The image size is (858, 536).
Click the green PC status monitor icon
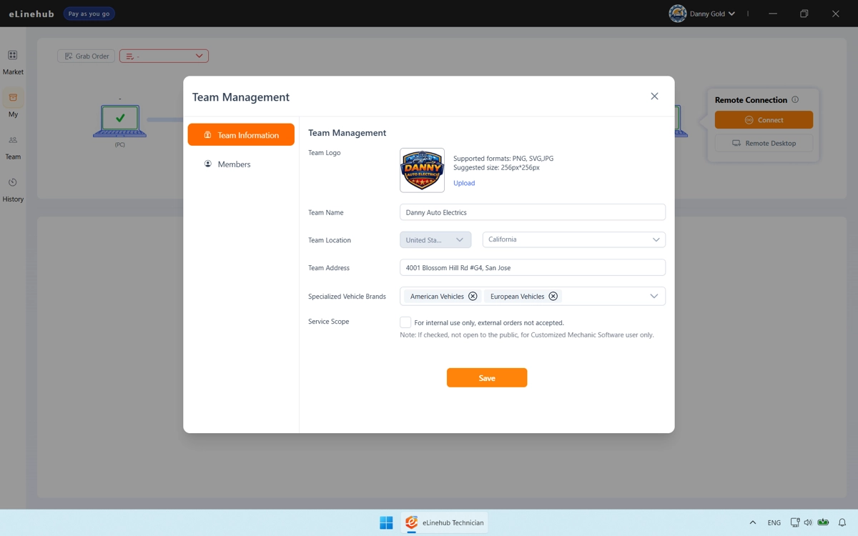pyautogui.click(x=119, y=121)
